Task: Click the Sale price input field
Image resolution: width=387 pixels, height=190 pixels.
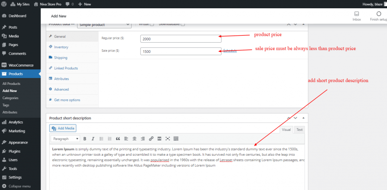Action: click(x=181, y=51)
